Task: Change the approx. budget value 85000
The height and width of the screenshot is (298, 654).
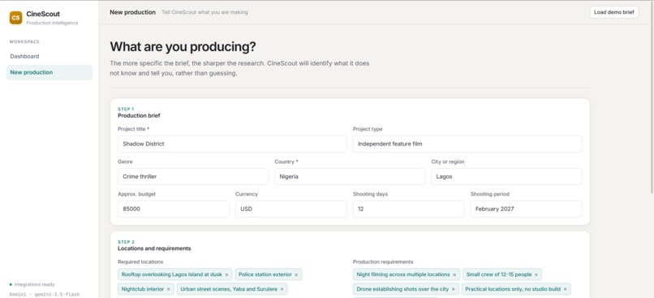Action: [x=174, y=209]
